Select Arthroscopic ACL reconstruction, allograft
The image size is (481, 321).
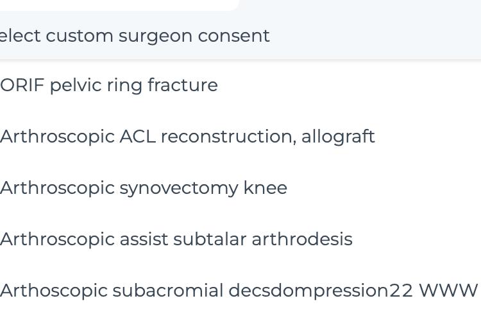point(240,136)
